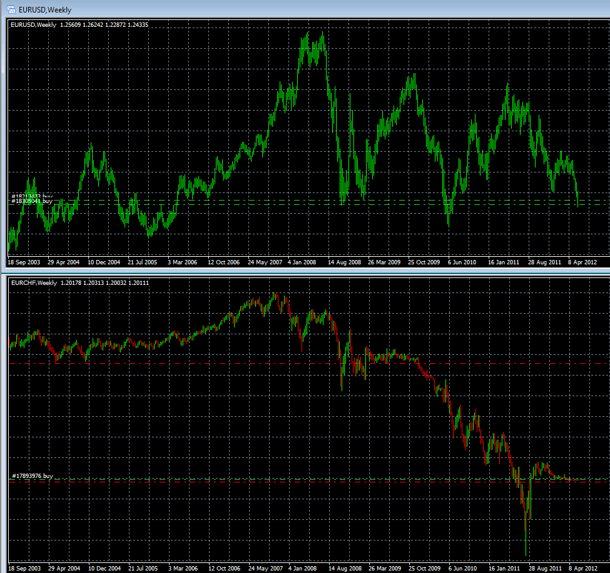Click the upper #1821 buy trade marker
The image size is (610, 573).
26,197
